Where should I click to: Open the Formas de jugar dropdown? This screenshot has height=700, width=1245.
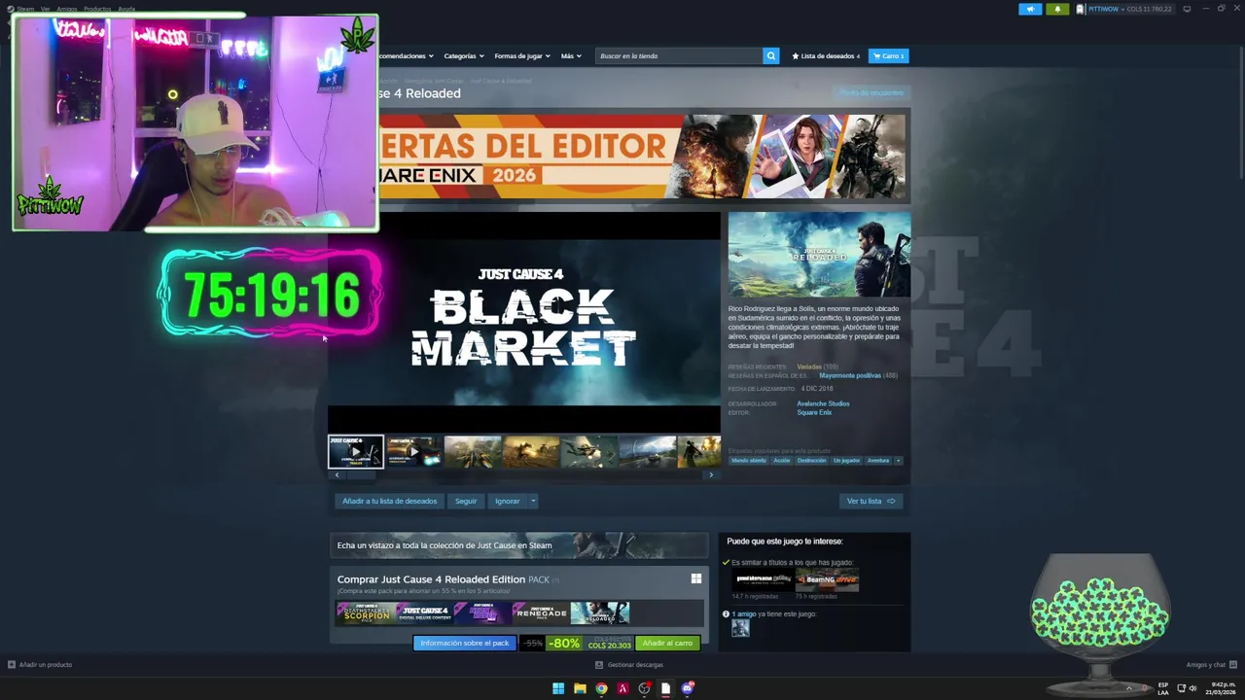coord(522,55)
